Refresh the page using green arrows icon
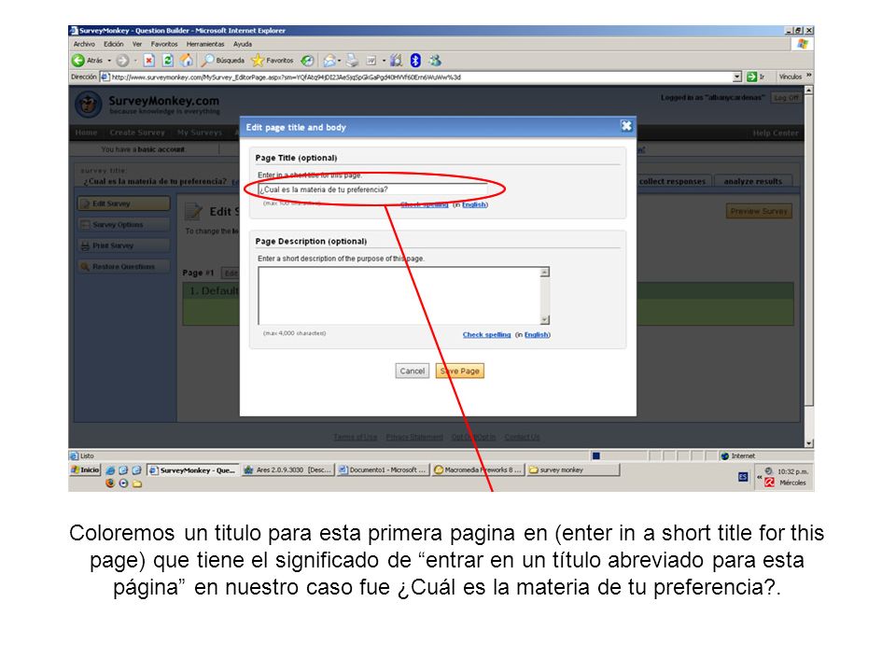The image size is (896, 672). click(167, 60)
